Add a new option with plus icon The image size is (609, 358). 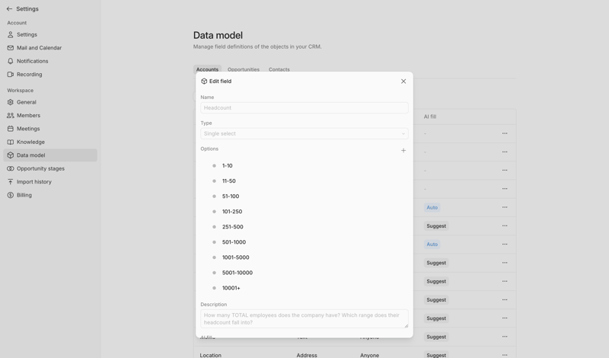coord(403,151)
